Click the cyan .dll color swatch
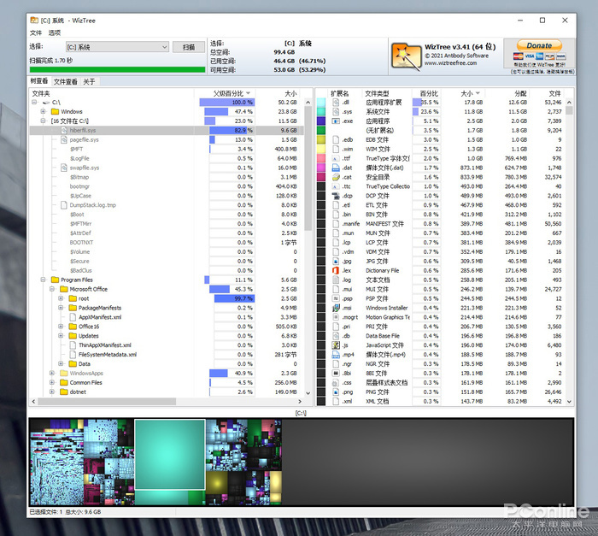Screen dimensions: 598x536 321,103
